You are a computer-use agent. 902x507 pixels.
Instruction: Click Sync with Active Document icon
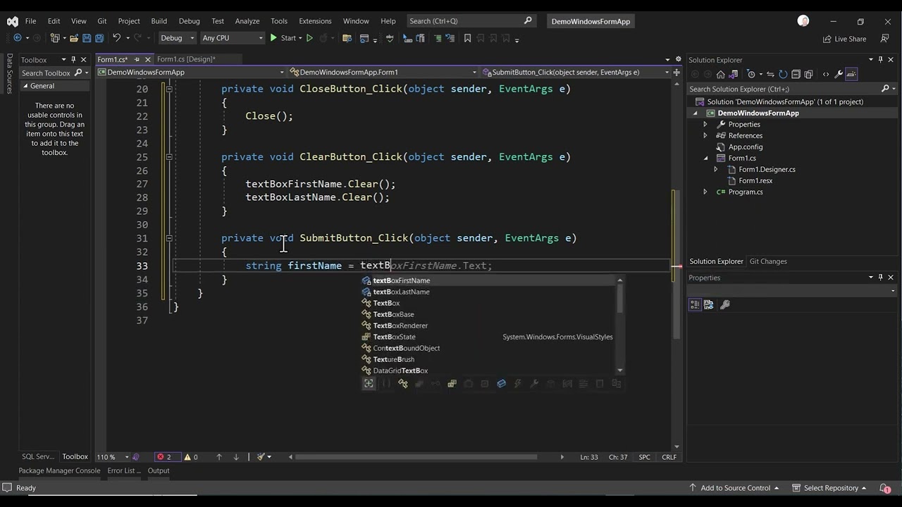(x=770, y=74)
